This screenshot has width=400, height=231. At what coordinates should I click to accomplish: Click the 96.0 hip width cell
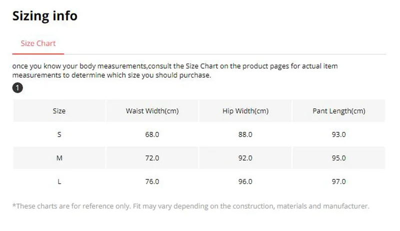point(245,182)
